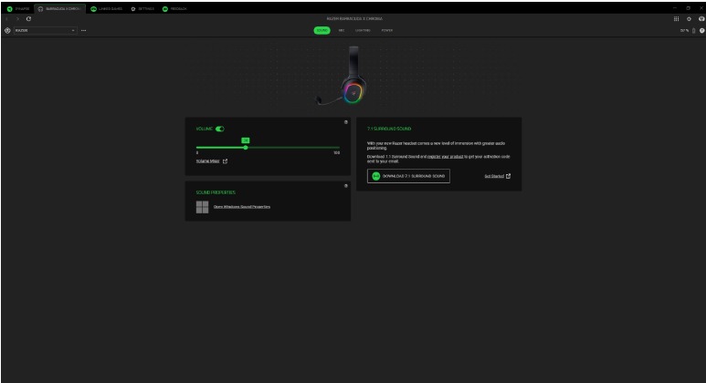Image resolution: width=706 pixels, height=383 pixels.
Task: Click the info icon in the Volume panel
Action: 346,122
